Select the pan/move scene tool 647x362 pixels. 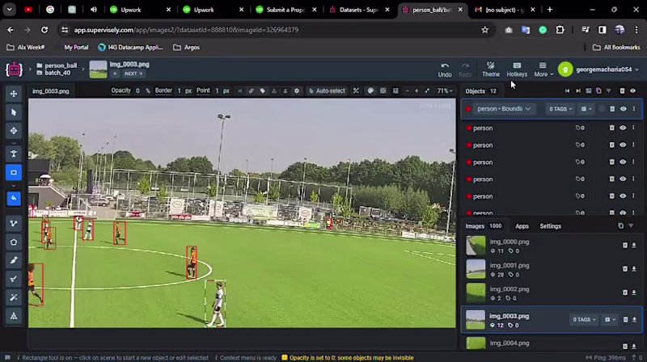click(x=14, y=94)
